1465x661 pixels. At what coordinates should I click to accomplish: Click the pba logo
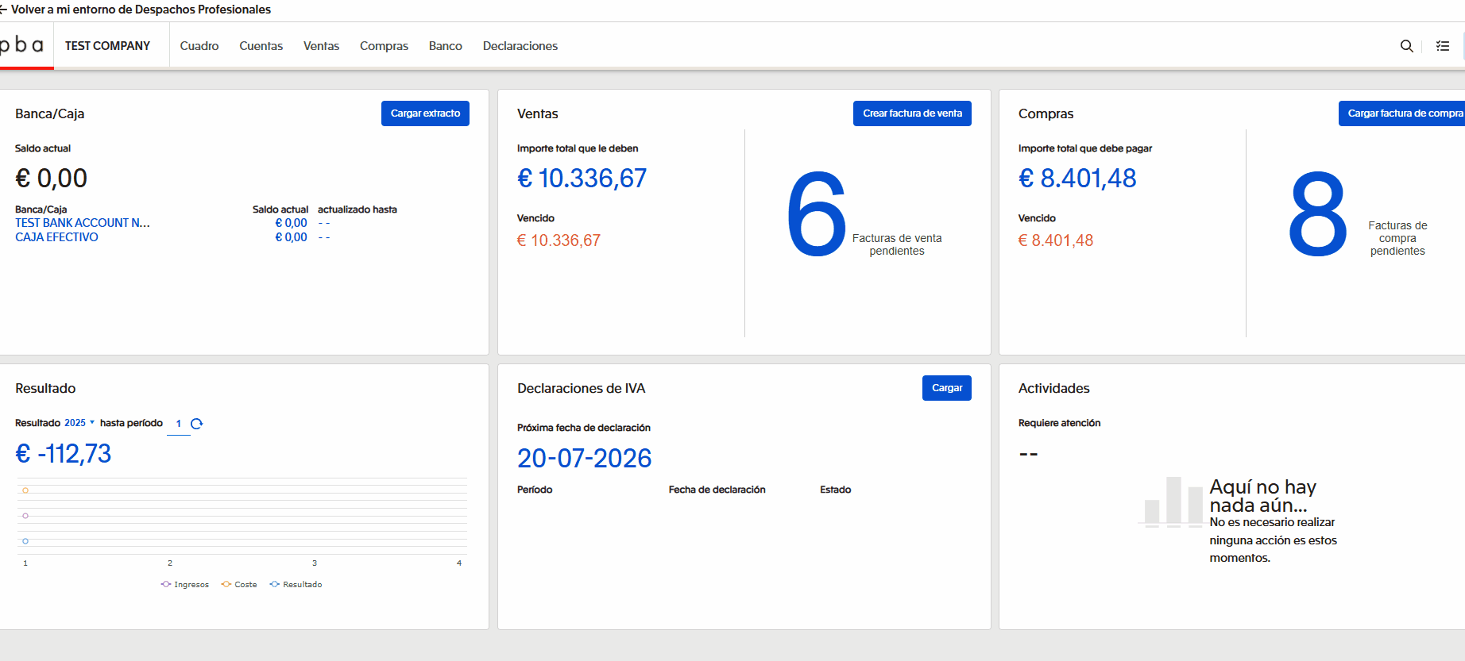22,45
